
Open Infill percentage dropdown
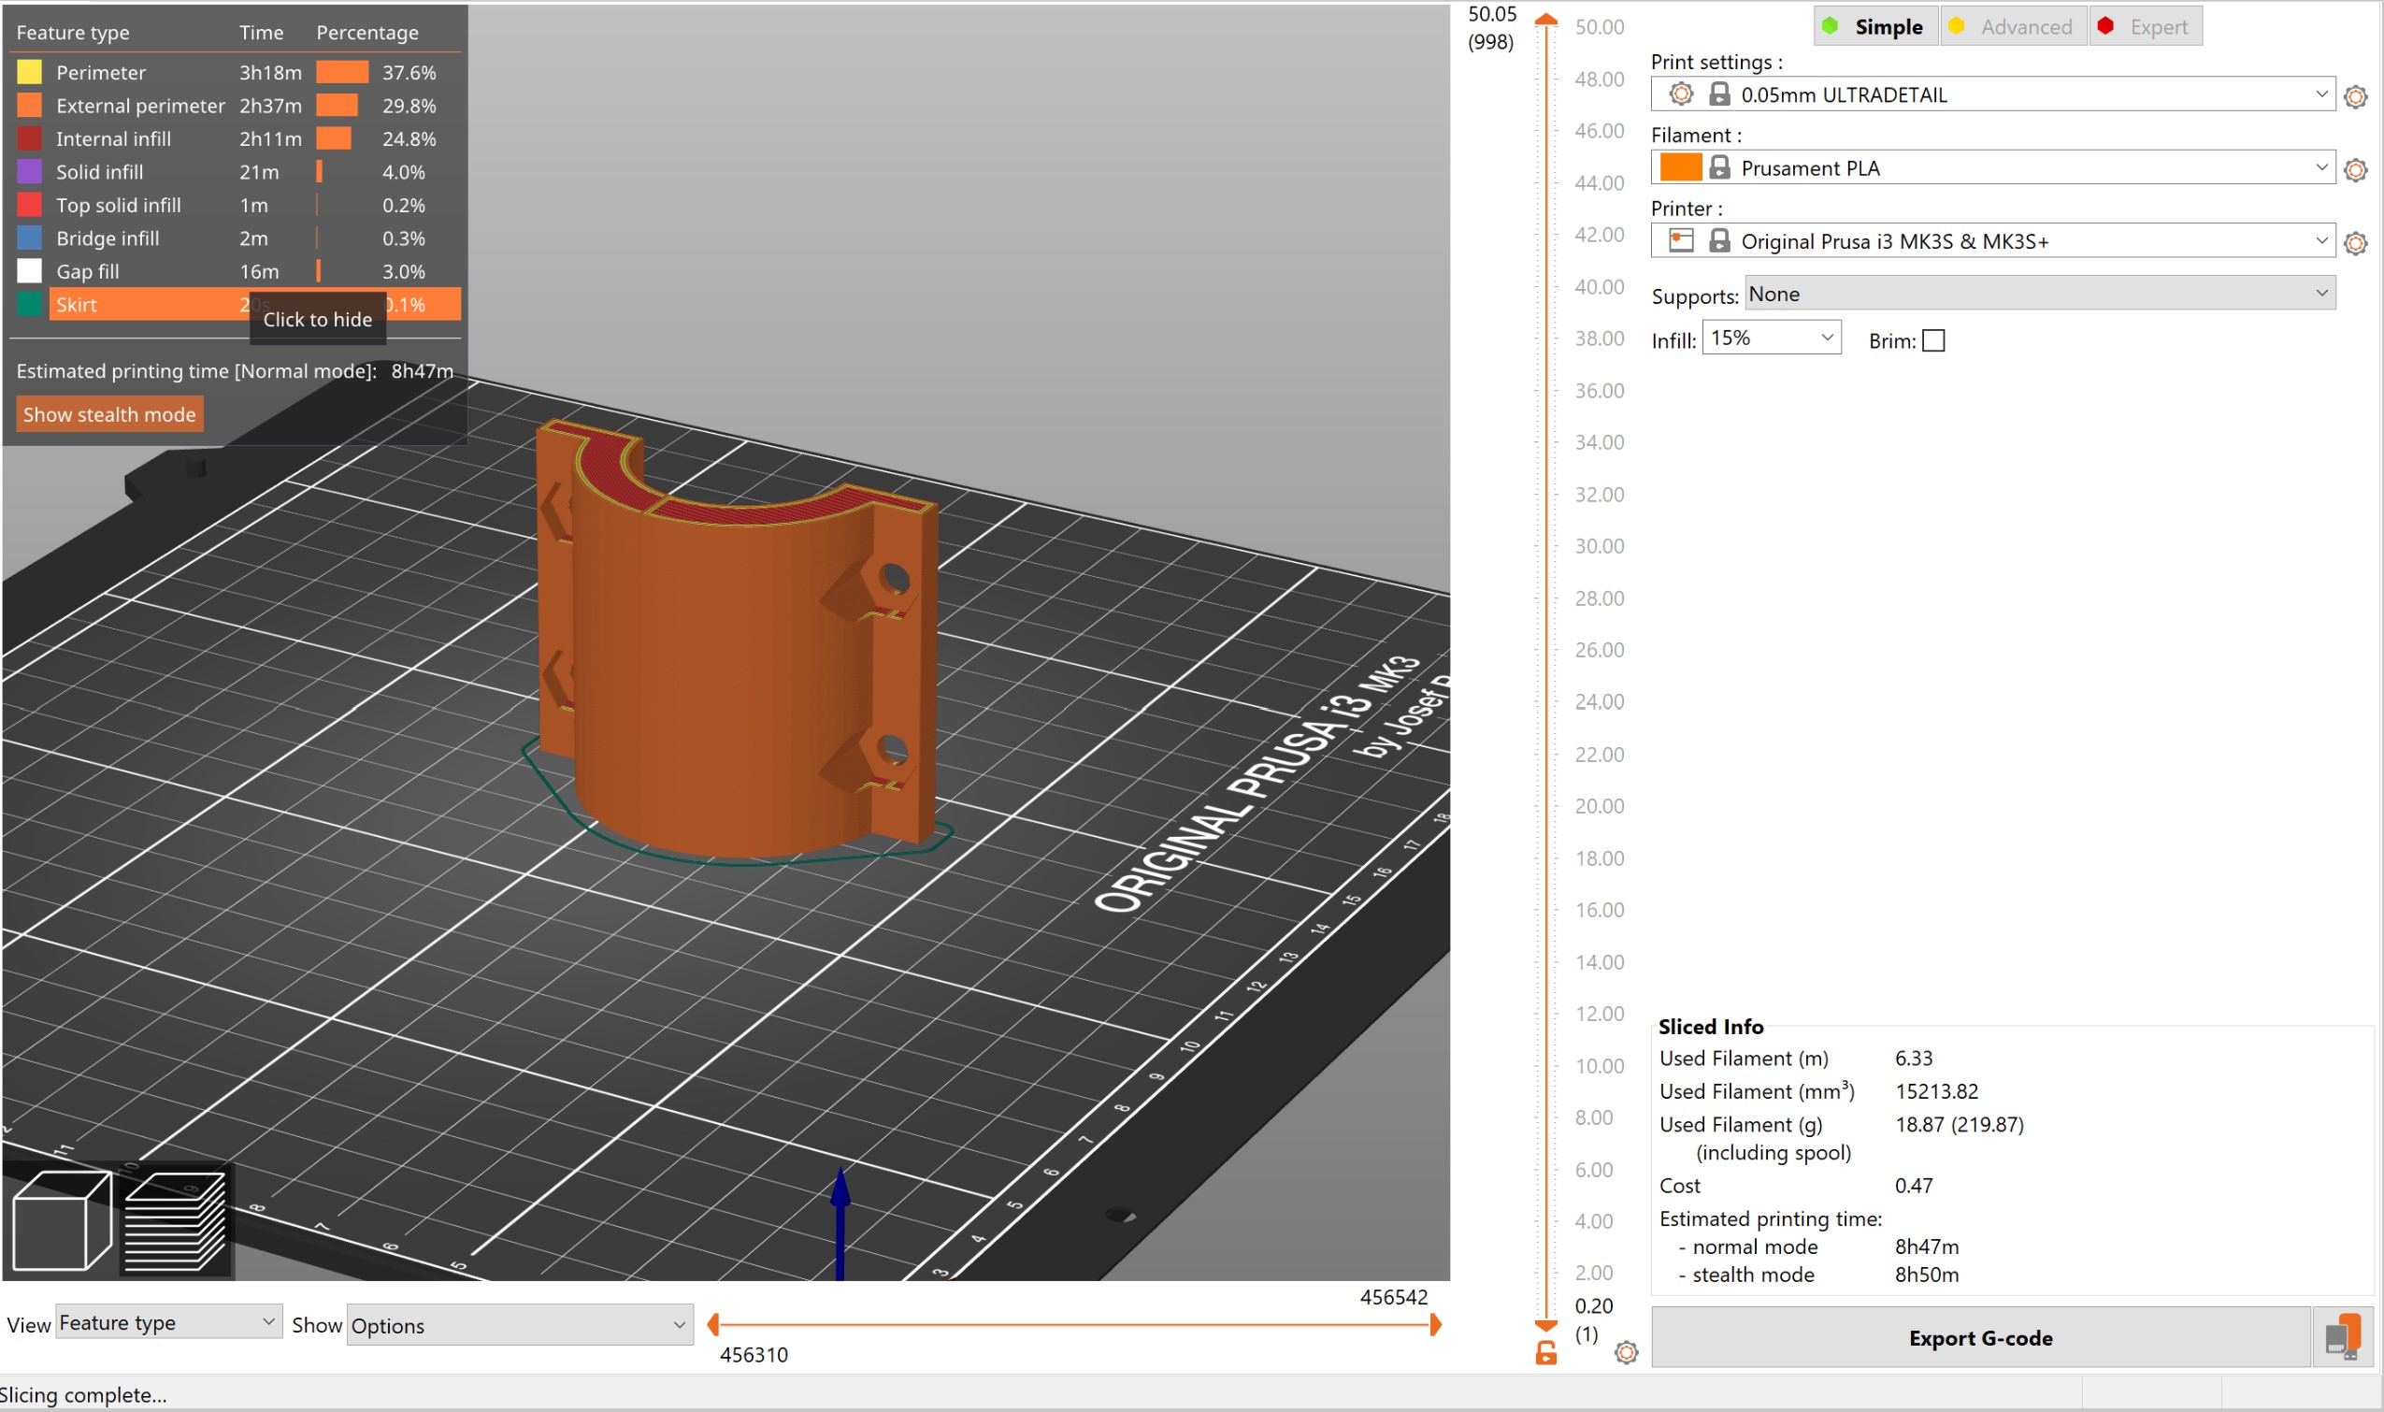[x=1772, y=338]
